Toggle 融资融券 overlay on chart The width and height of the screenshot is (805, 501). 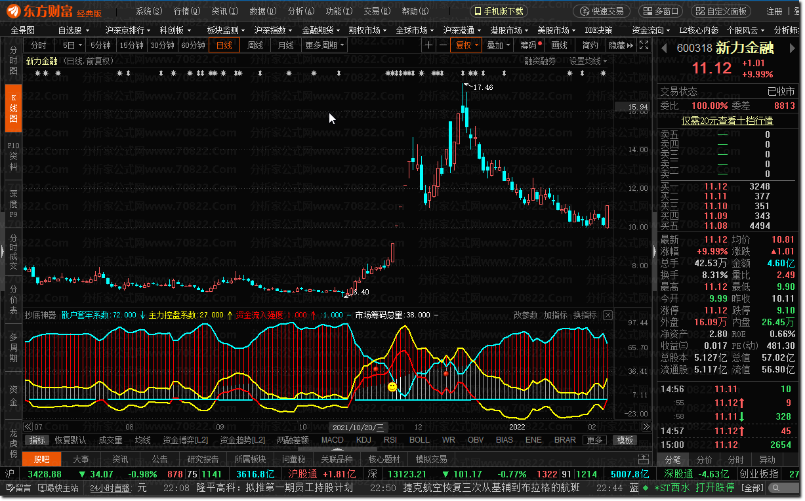click(x=540, y=61)
